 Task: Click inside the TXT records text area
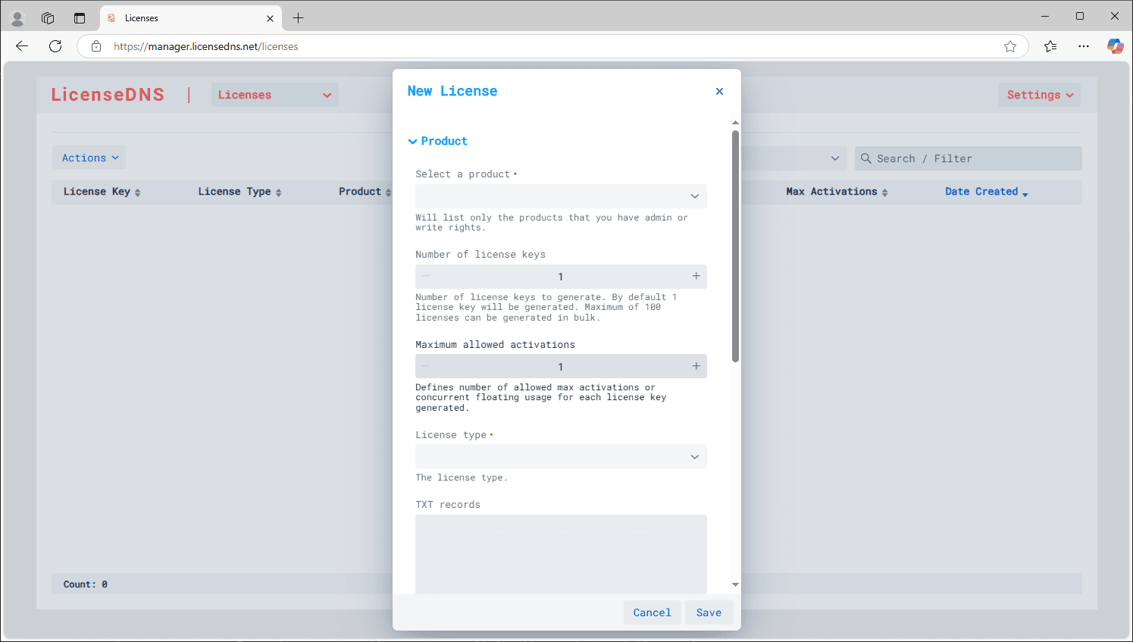pyautogui.click(x=561, y=553)
